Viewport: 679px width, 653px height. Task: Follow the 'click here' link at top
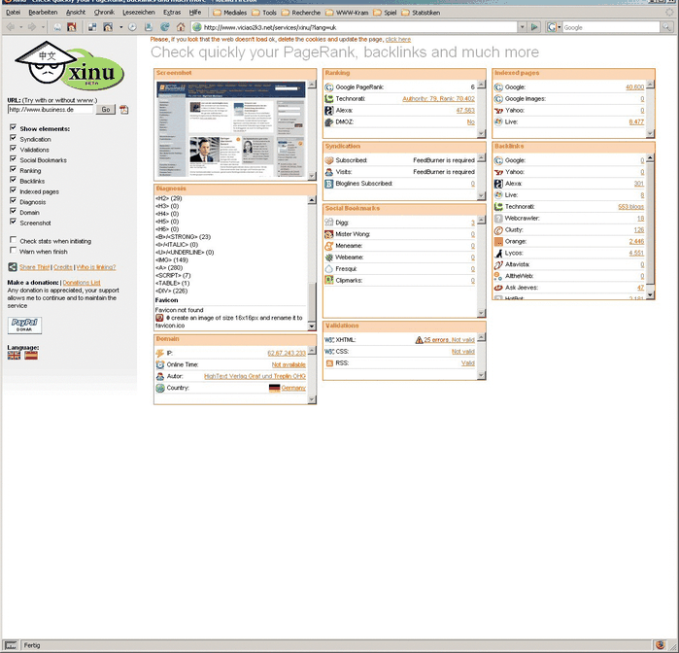pos(398,40)
